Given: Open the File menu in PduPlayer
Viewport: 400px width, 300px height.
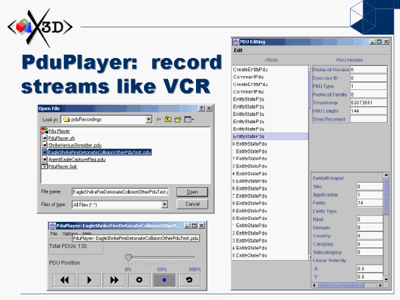Looking at the screenshot, I should [x=54, y=234].
